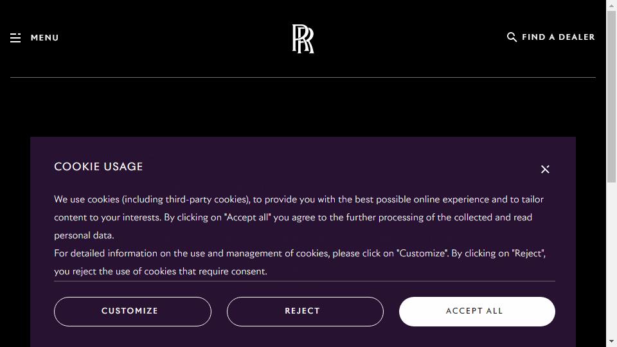Click the header separator line under the logo
This screenshot has width=617, height=347.
[303, 78]
